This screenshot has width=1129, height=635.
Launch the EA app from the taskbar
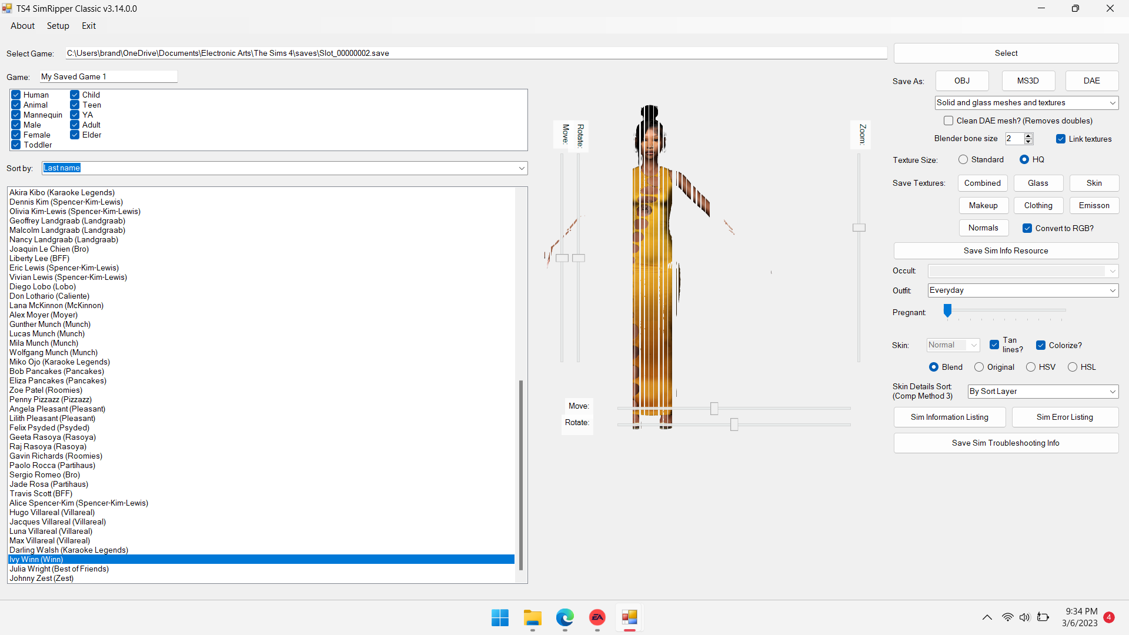pos(596,618)
